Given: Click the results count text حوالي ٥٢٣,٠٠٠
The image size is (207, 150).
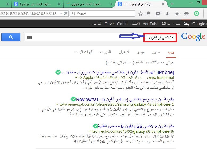Looking at the screenshot, I should point(162,62).
